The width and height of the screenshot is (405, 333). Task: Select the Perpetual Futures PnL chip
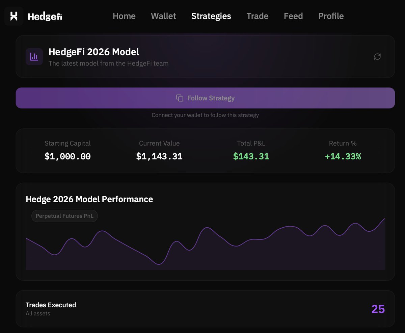64,216
